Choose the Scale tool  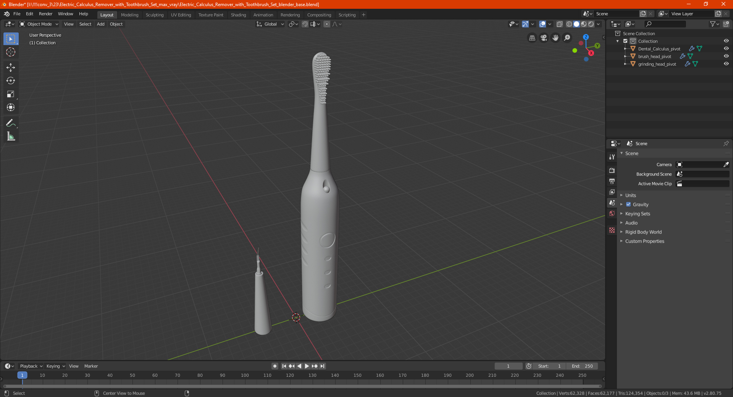(x=11, y=94)
